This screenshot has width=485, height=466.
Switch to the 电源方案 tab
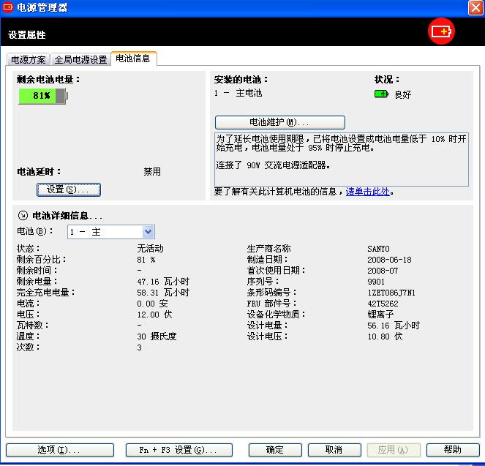click(x=29, y=60)
